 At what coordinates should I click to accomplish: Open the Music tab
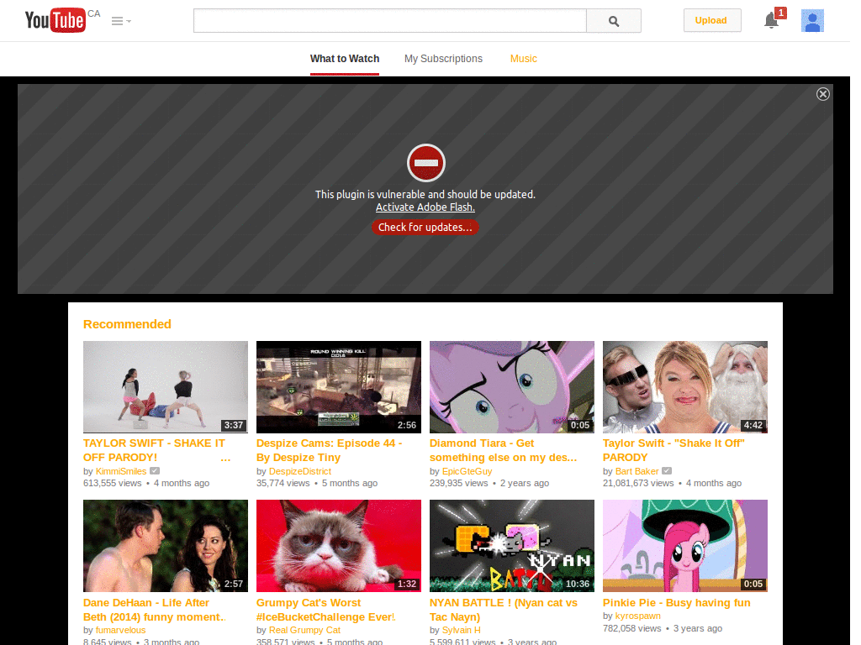point(523,59)
